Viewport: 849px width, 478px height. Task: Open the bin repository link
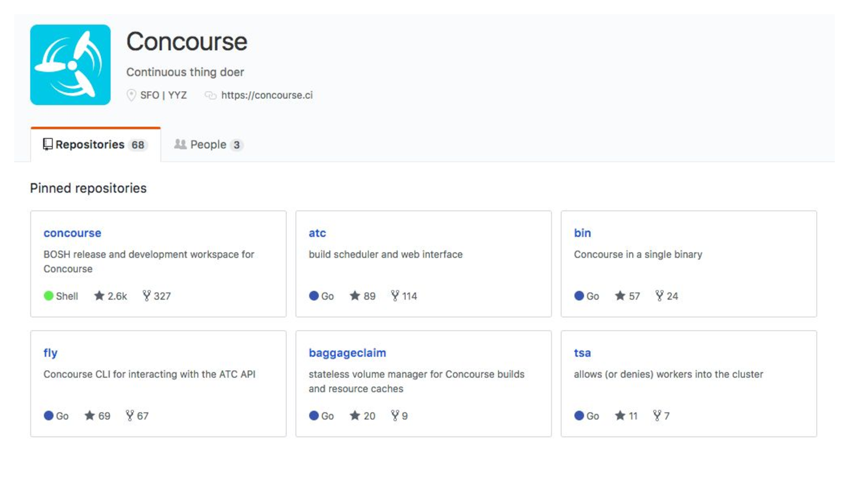pyautogui.click(x=582, y=233)
